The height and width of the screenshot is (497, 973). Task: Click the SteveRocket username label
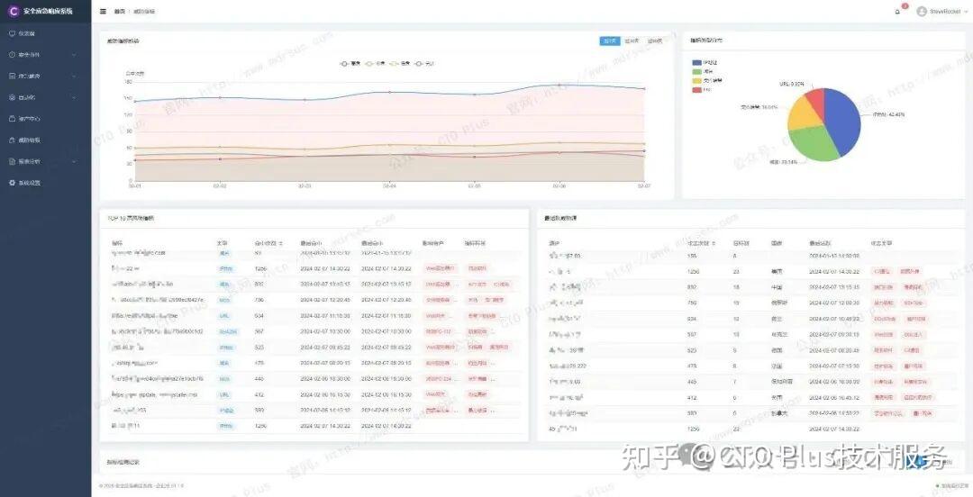click(945, 11)
